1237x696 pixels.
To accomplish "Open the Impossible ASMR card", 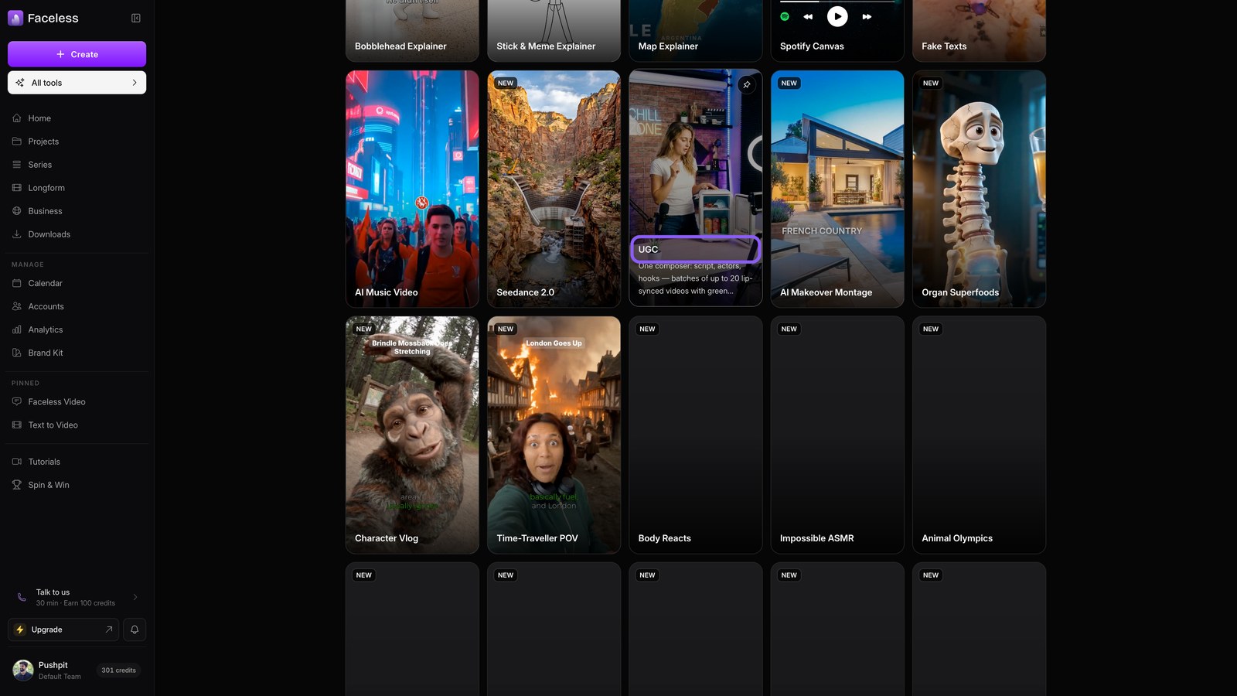I will pos(837,435).
